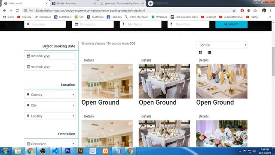This screenshot has width=275, height=155.
Task: Open Photoshop from the taskbar
Action: tap(68, 151)
